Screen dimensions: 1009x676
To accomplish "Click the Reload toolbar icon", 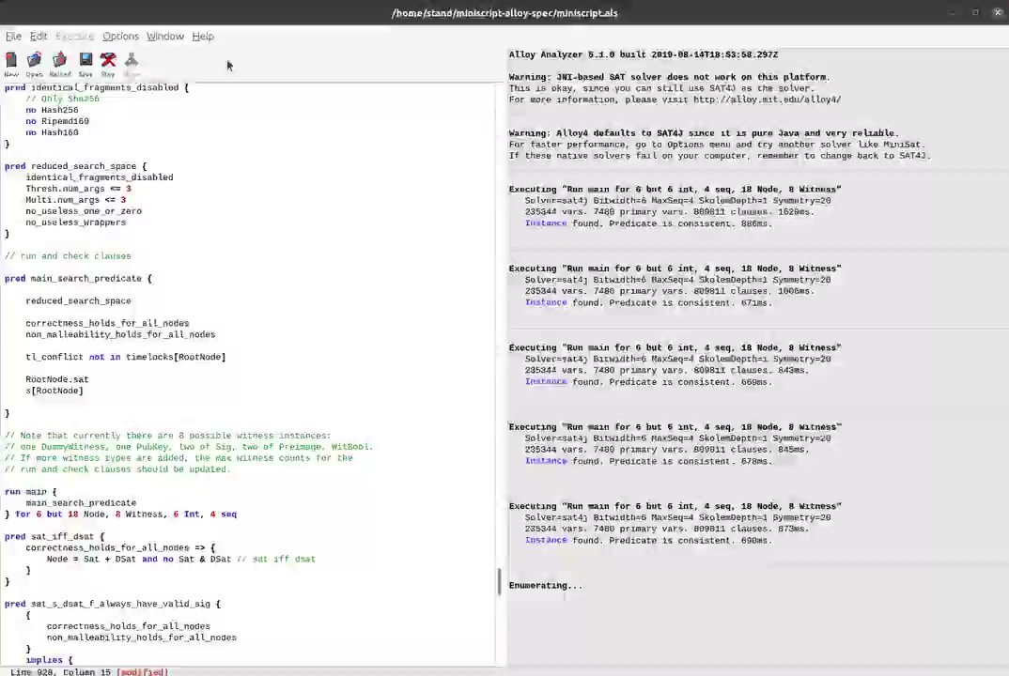I will pos(60,64).
